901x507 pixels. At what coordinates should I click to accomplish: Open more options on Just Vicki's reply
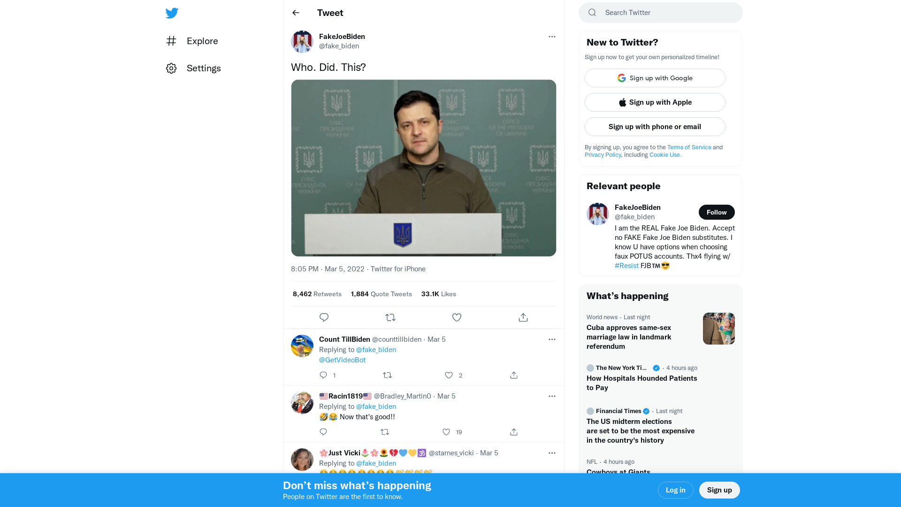[x=552, y=453]
